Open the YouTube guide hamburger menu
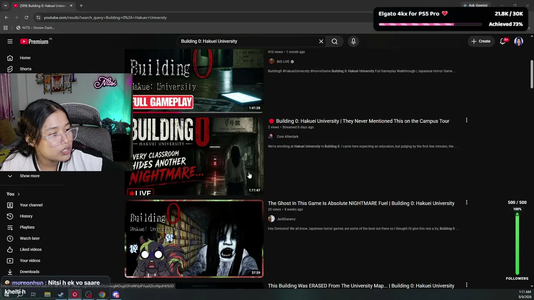Screen dimensions: 534x300 pos(10,41)
